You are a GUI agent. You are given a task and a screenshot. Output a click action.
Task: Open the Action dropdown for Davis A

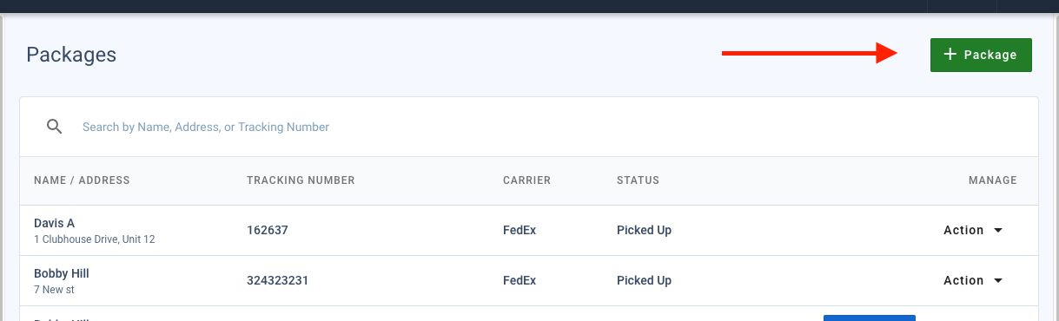(973, 231)
